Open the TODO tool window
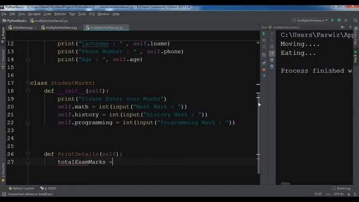Viewport: 359px width, 202px height. (x=48, y=189)
